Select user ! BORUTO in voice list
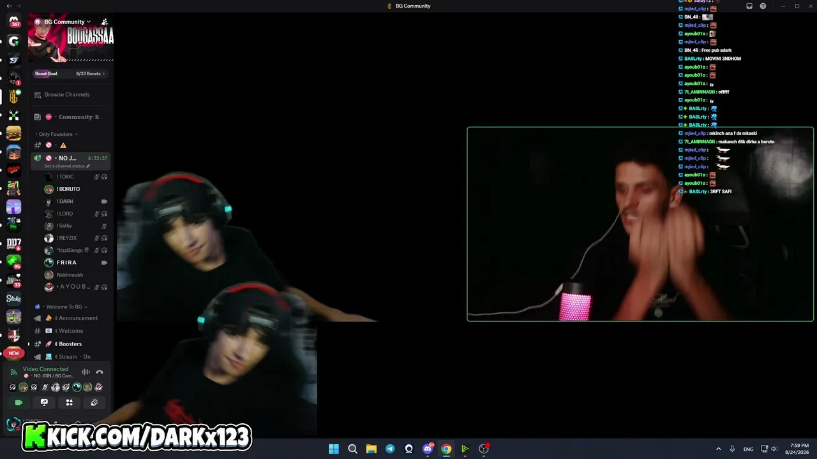This screenshot has width=817, height=459. point(75,189)
